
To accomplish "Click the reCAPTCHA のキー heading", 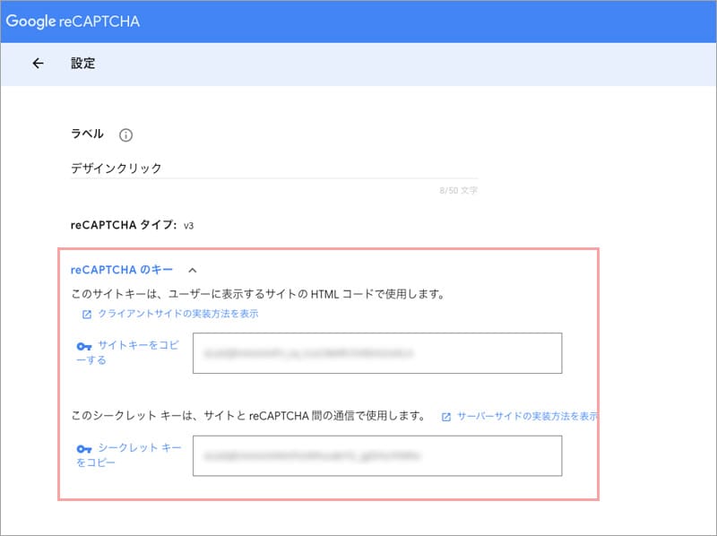I will pos(122,270).
